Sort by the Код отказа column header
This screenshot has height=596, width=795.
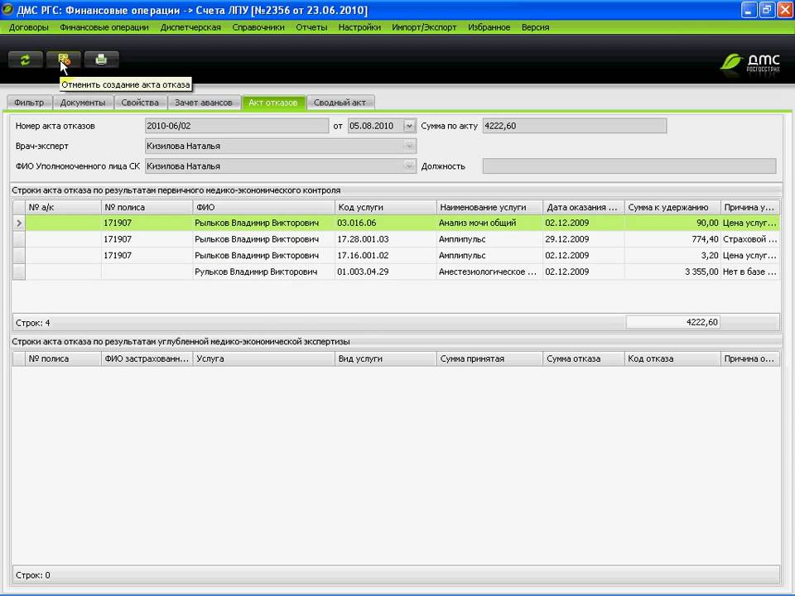click(672, 358)
